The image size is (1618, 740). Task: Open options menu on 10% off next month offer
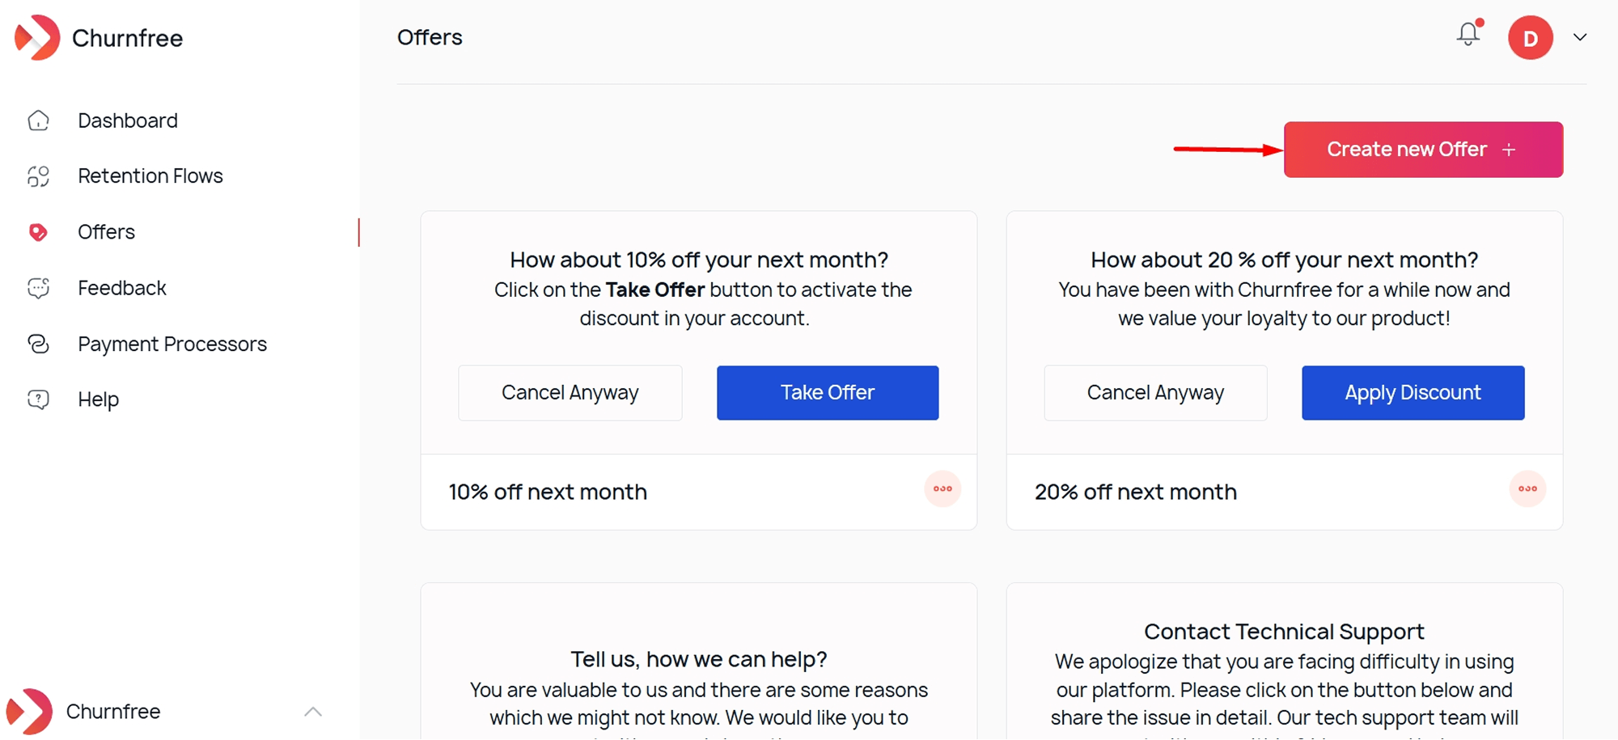[x=942, y=488]
